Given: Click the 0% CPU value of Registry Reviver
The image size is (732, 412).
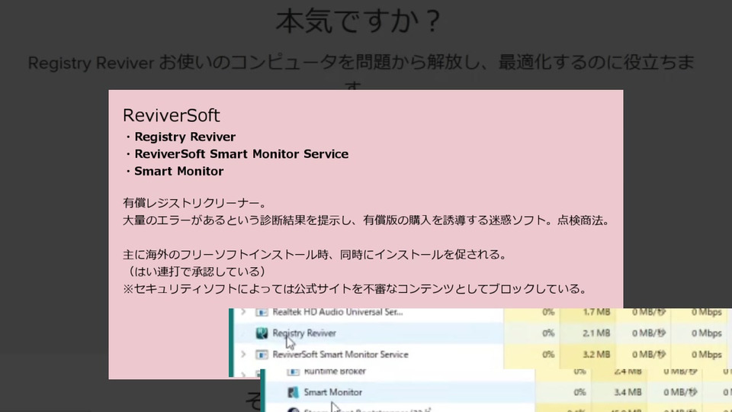Looking at the screenshot, I should pos(548,333).
